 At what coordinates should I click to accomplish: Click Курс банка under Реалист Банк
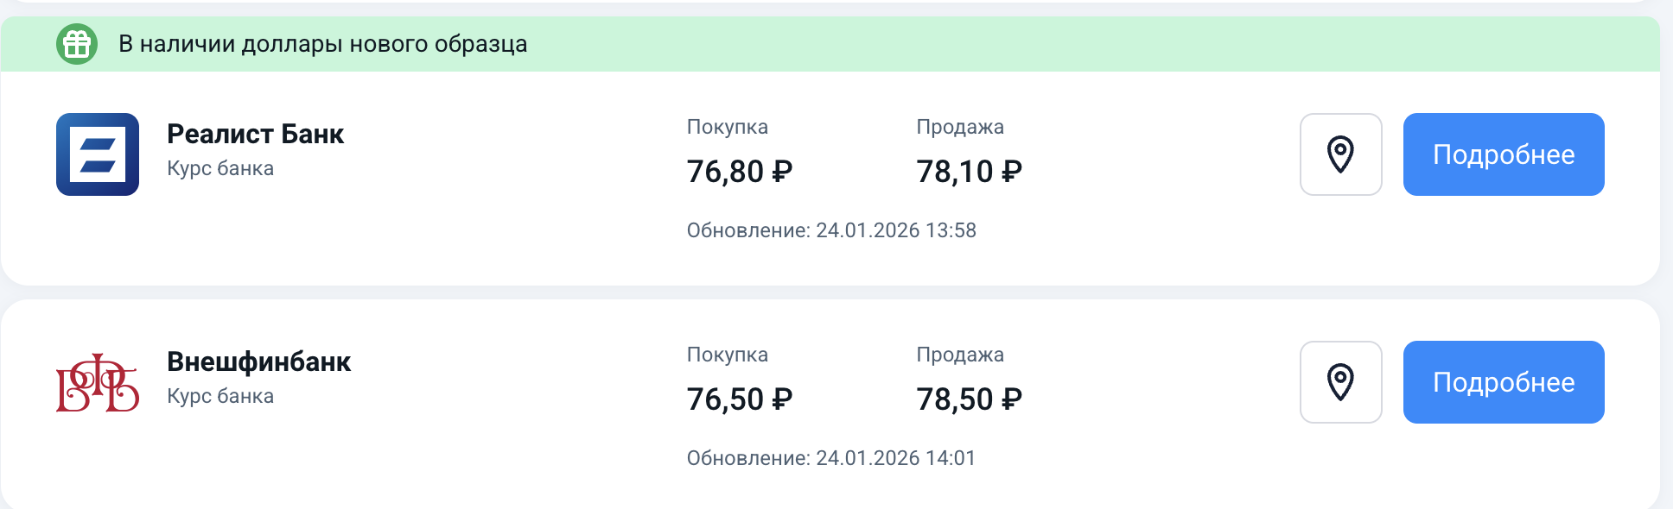pos(220,168)
